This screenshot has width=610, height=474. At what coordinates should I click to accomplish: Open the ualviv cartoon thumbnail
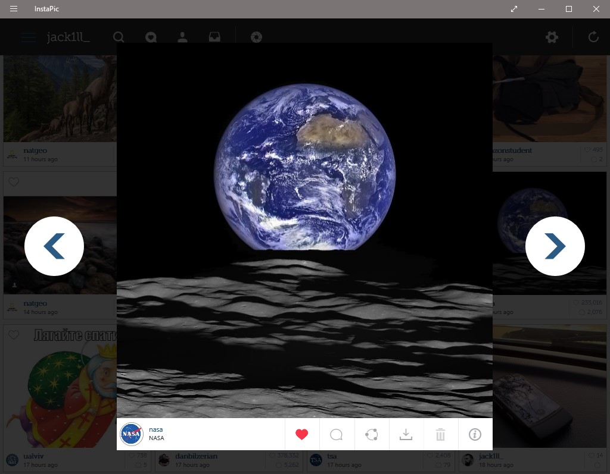click(x=60, y=386)
